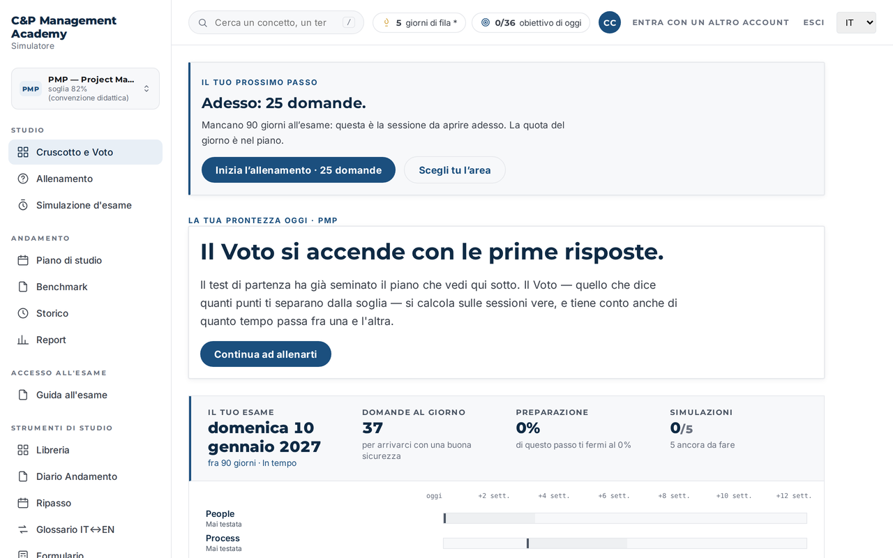Screen dimensions: 893x558
Task: Click the +12 sett. timeline label
Action: [x=794, y=496]
